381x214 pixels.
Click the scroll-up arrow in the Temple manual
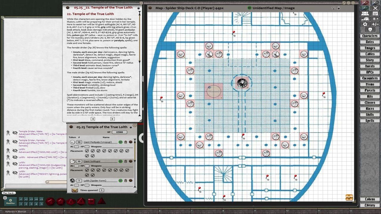point(139,12)
